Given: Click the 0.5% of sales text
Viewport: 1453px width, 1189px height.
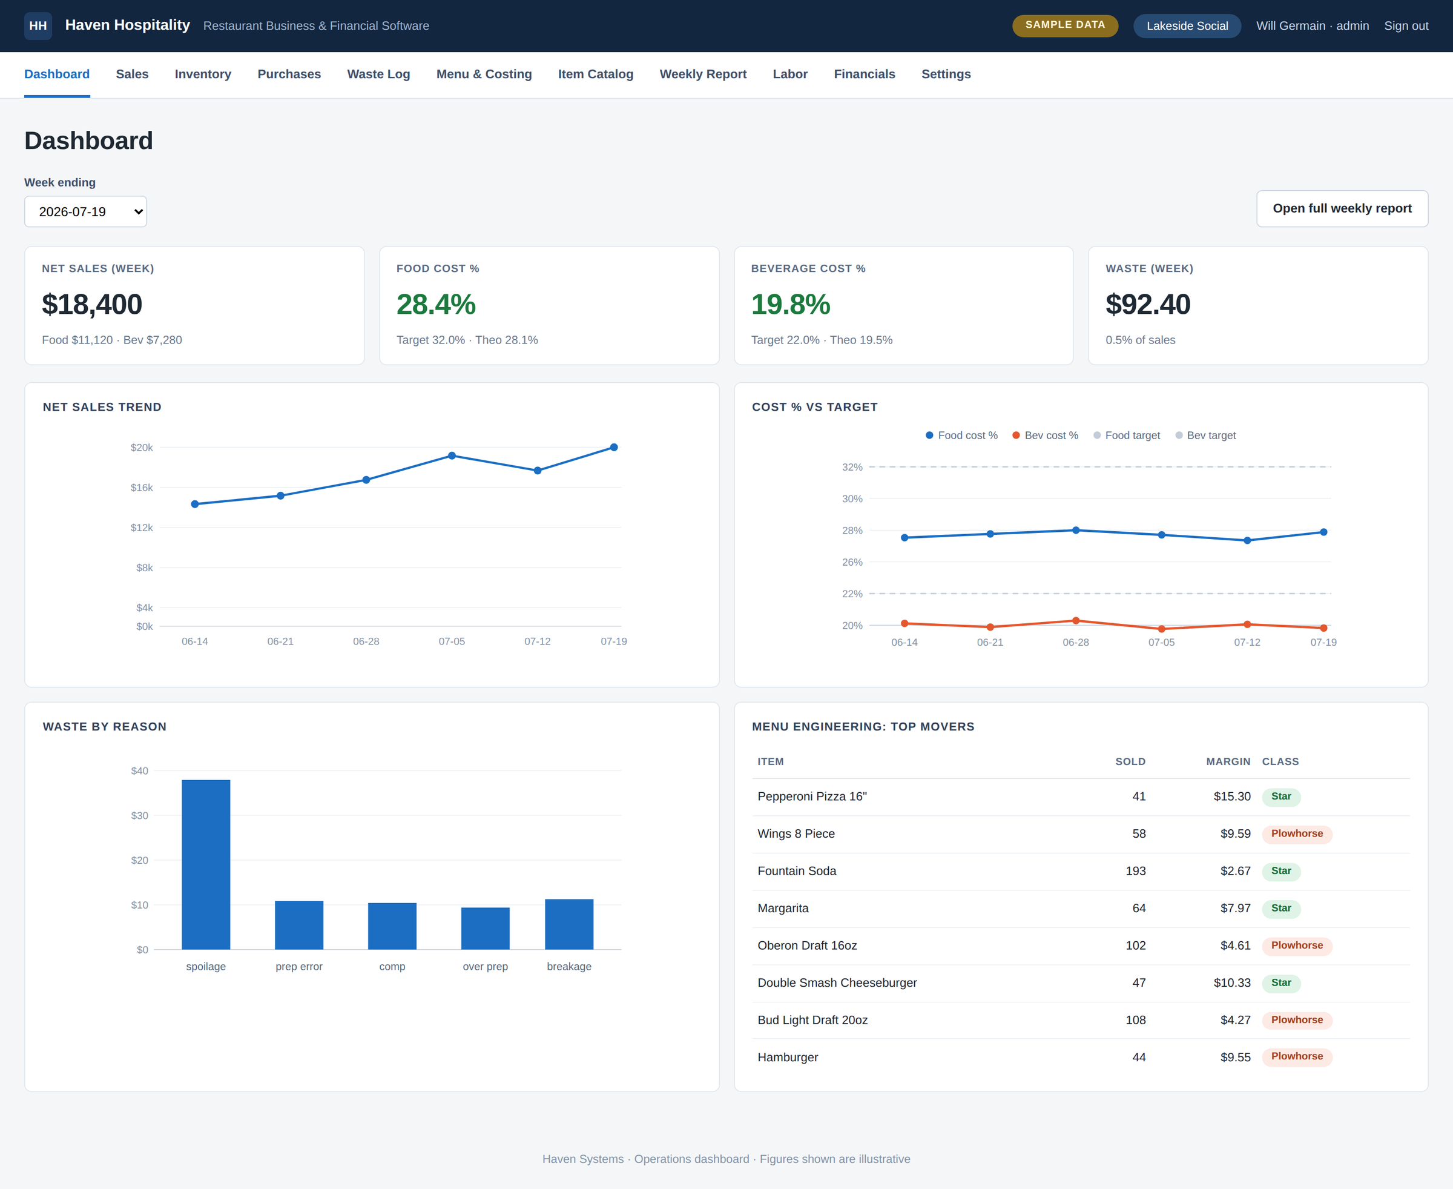Looking at the screenshot, I should click(1140, 340).
